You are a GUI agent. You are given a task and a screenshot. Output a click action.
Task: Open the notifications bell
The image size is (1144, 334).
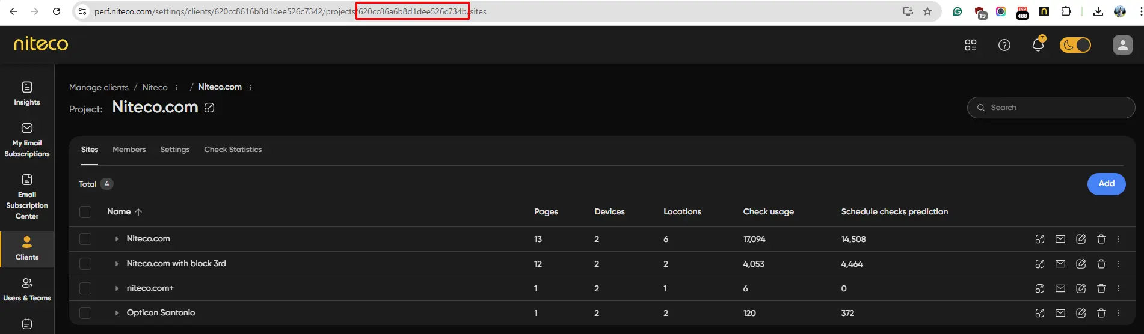click(1038, 45)
